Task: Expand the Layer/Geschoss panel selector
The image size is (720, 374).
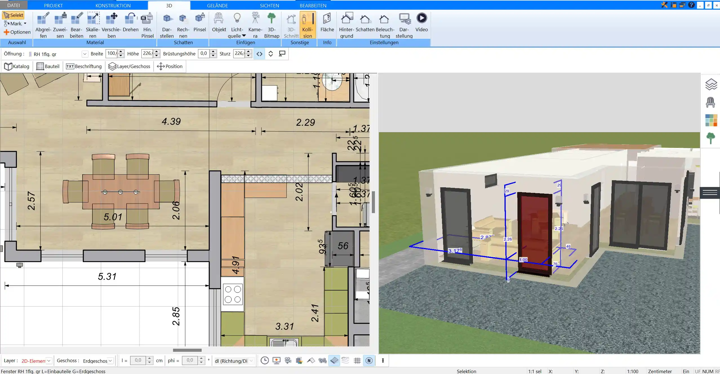Action: click(x=128, y=66)
